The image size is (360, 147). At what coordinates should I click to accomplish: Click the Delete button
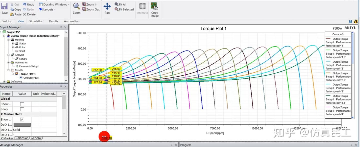click(29, 14)
